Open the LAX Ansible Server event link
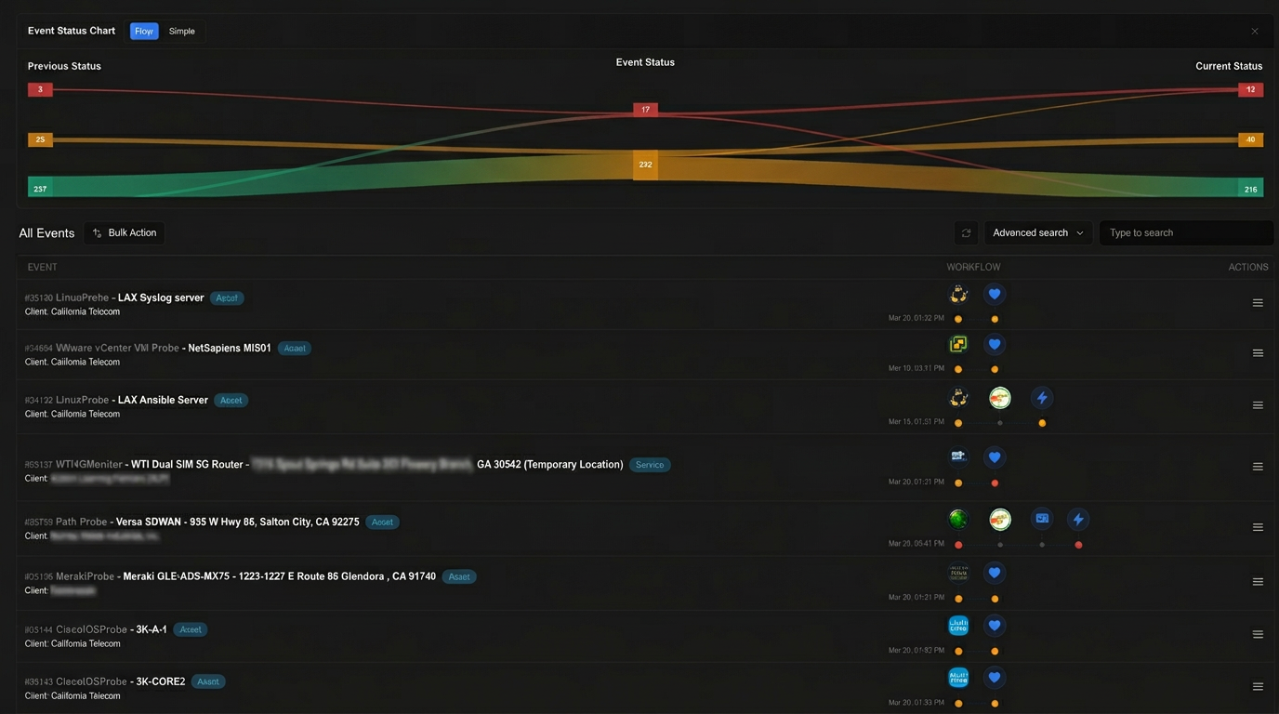Viewport: 1279px width, 714px height. (x=163, y=400)
